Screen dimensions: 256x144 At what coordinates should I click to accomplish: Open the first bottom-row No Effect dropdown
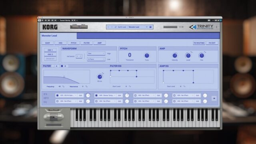click(68, 101)
